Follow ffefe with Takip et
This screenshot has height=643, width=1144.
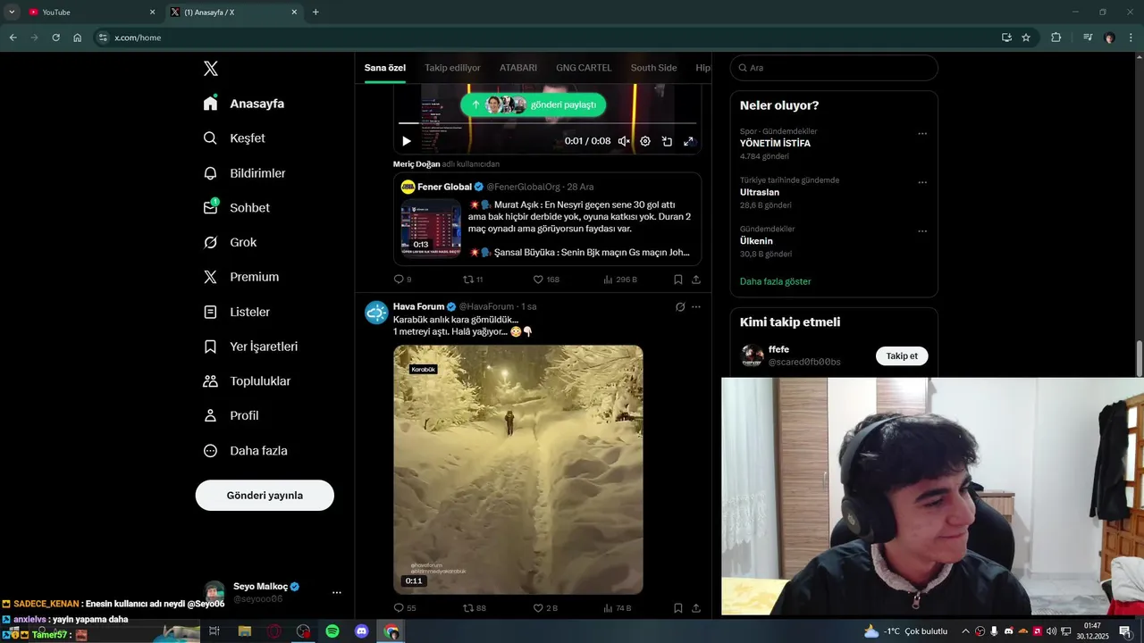[x=902, y=356]
